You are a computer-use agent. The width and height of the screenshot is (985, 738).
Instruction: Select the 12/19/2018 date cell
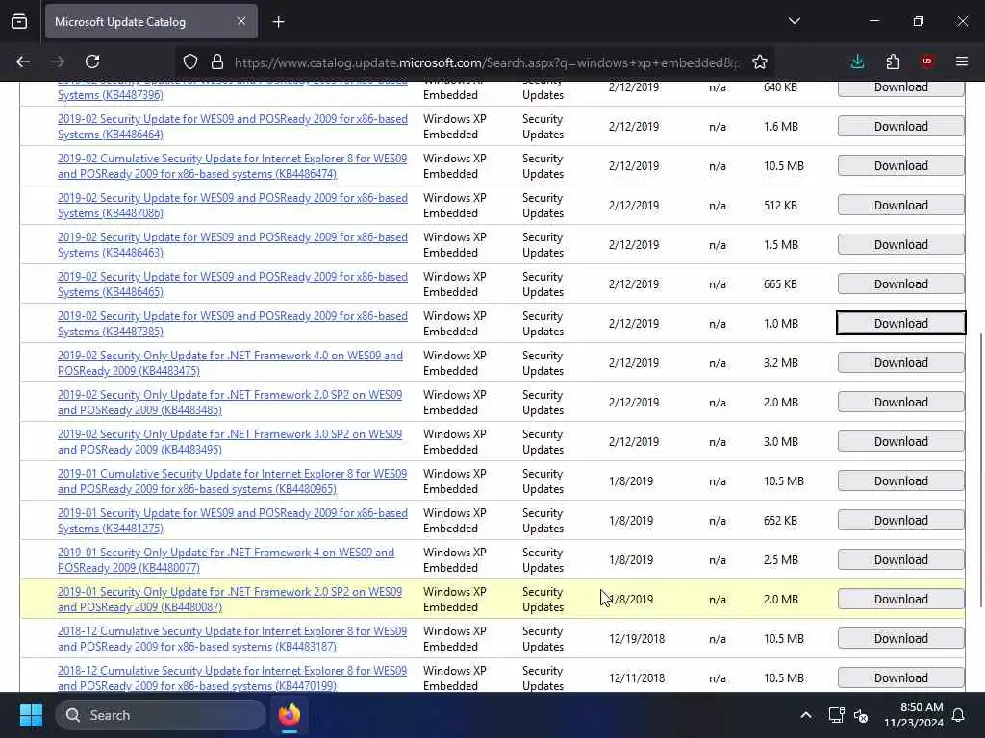coord(637,639)
